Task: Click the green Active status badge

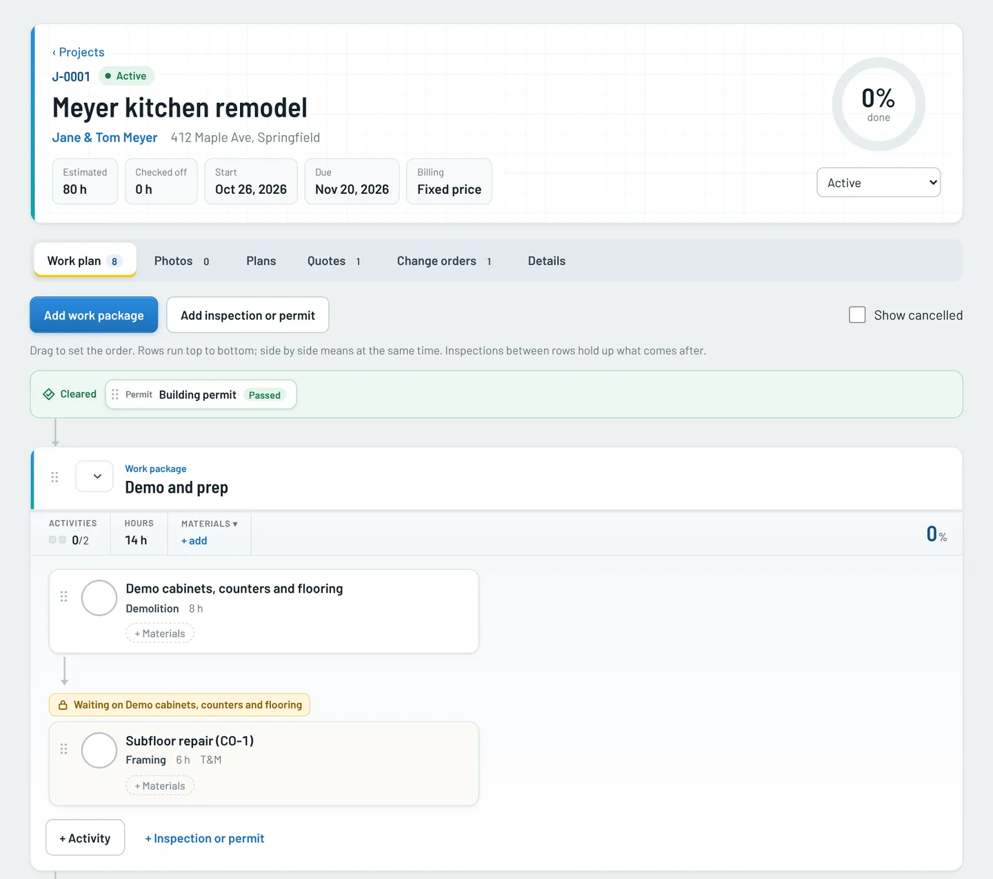Action: tap(126, 76)
